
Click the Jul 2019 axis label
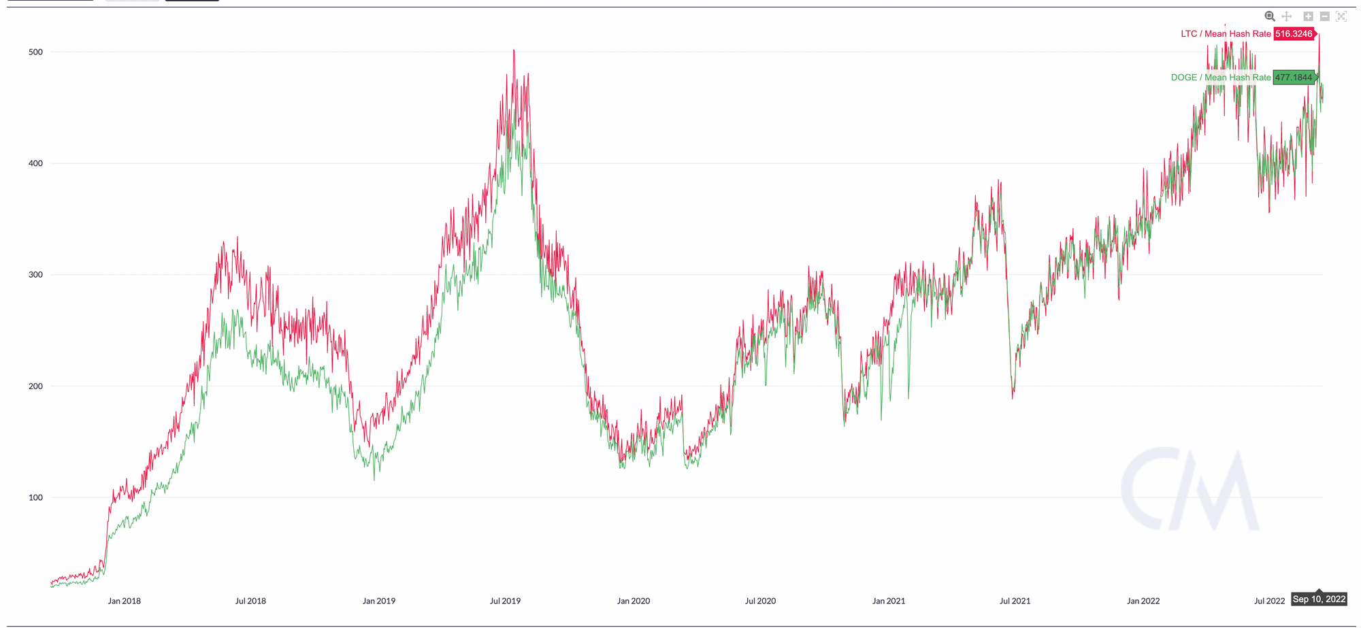[505, 601]
